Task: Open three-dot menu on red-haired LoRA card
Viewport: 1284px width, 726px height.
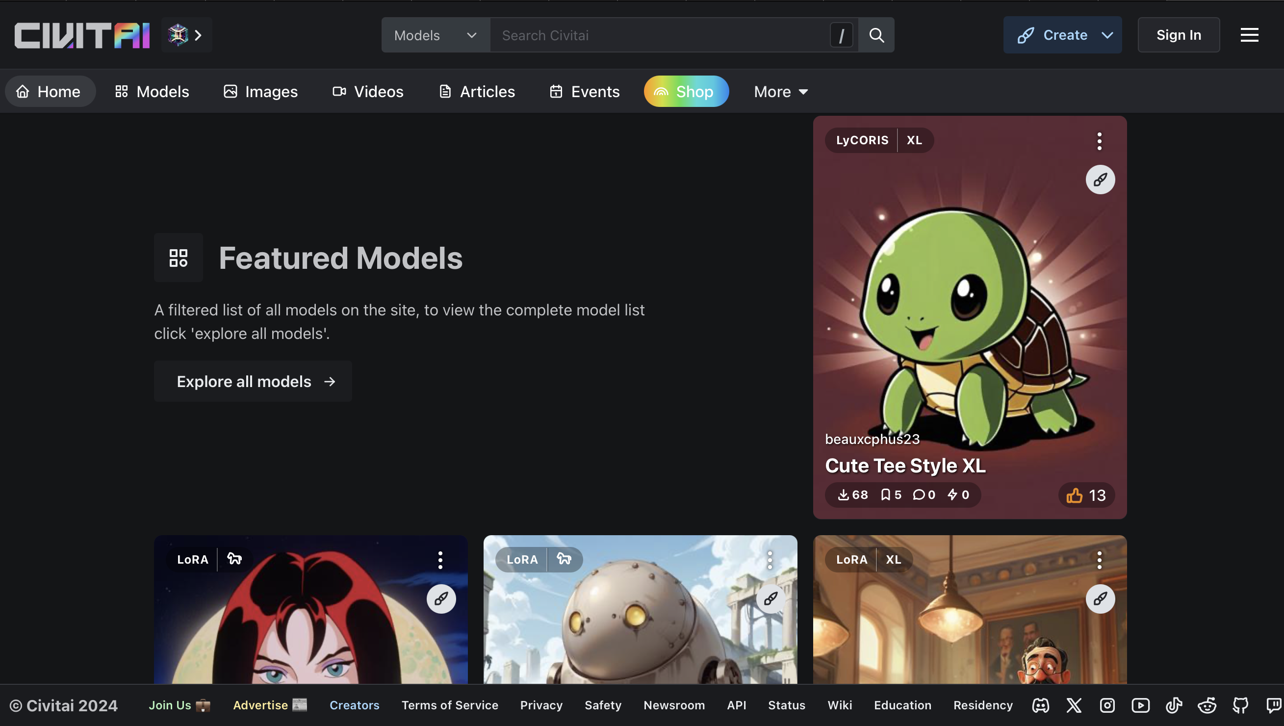Action: [x=440, y=560]
